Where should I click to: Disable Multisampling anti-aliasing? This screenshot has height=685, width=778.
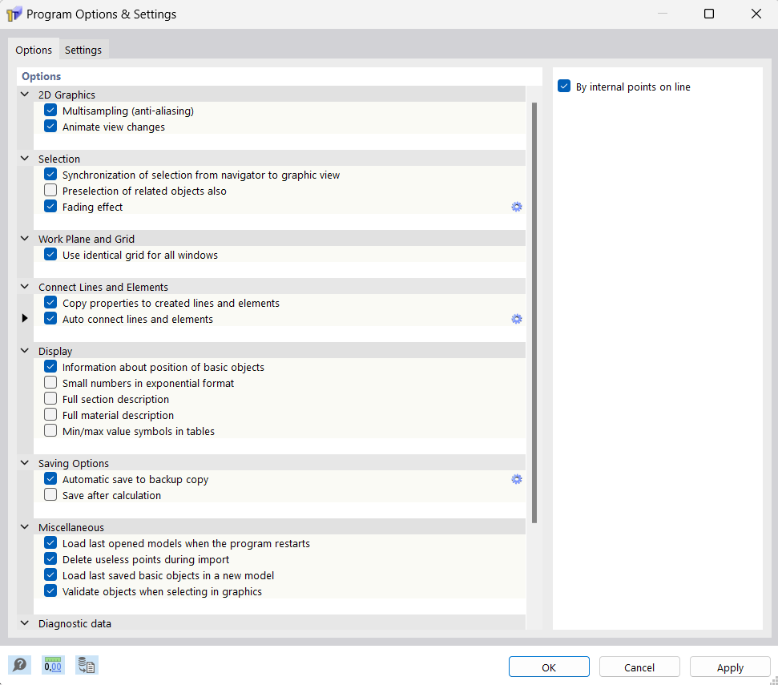[50, 110]
